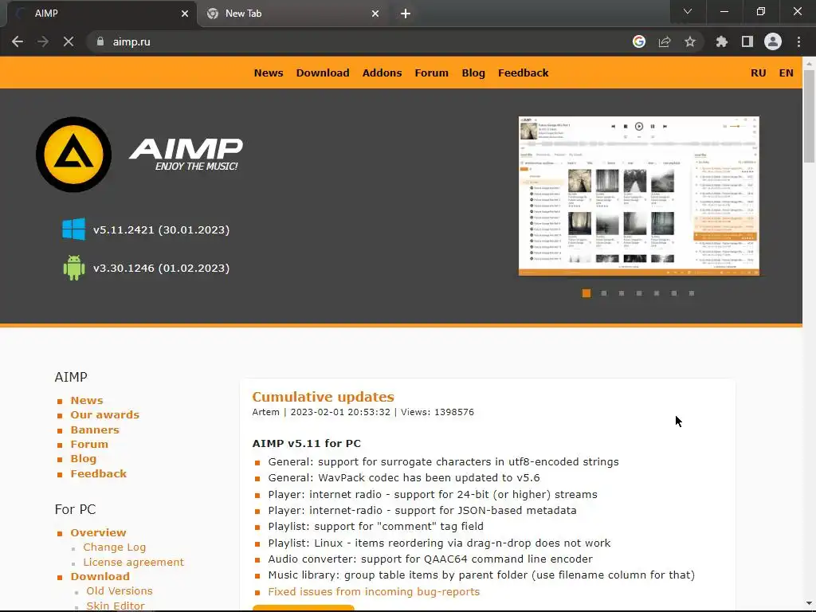Open Fixed issues from incoming bug-reports
The height and width of the screenshot is (612, 816).
point(374,592)
